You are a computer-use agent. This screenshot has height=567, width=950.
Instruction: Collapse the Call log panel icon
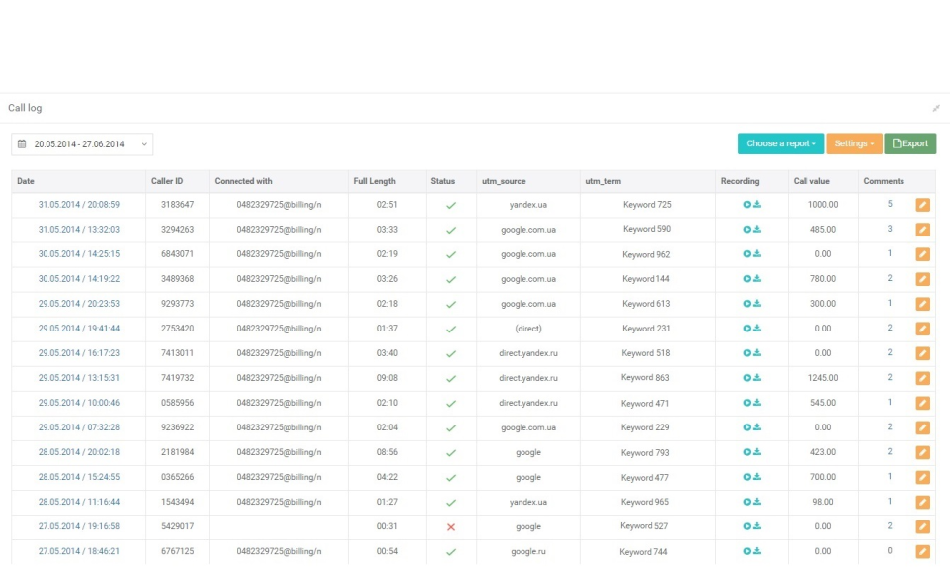[x=936, y=108]
